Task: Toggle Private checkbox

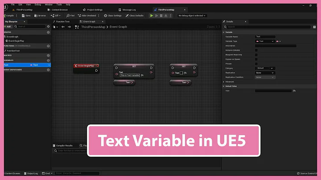Action: (256, 64)
